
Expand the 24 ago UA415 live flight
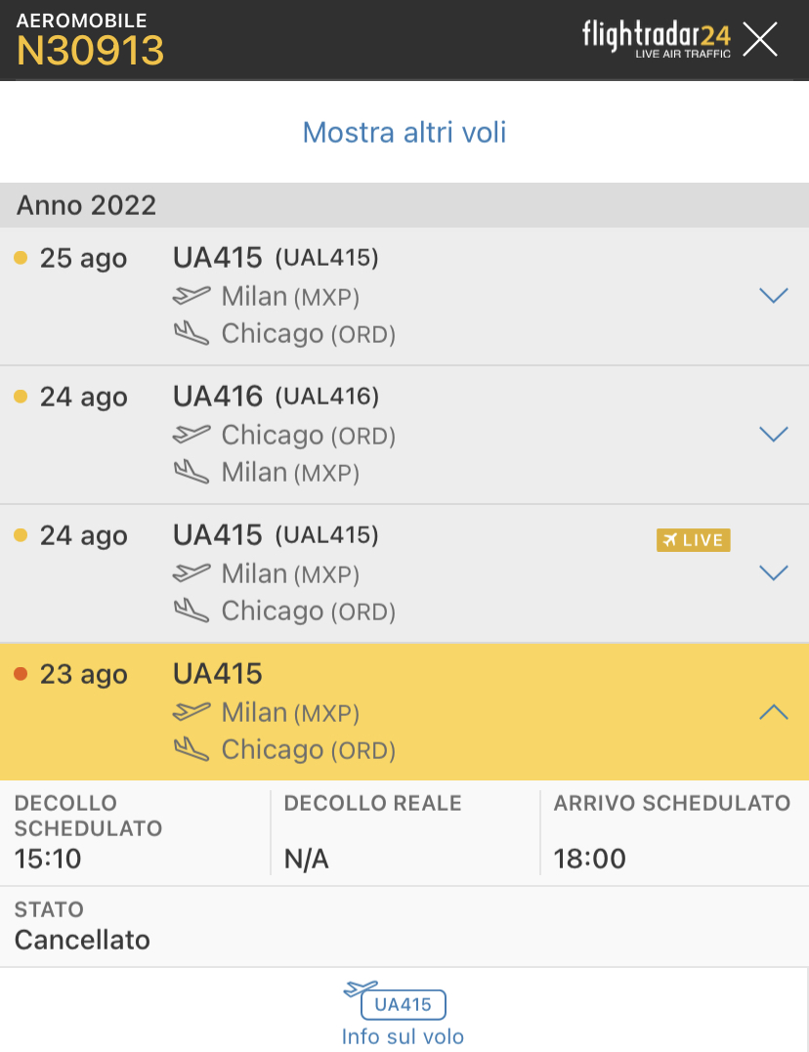pyautogui.click(x=773, y=572)
